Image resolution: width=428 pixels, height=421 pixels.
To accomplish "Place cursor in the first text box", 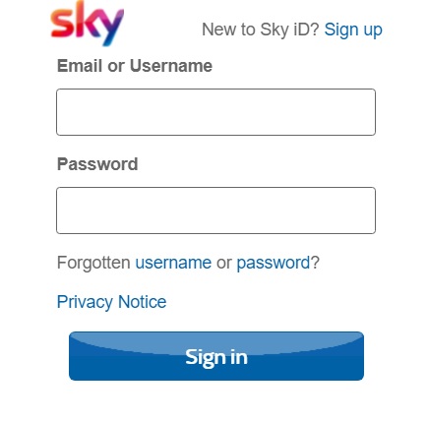I will pos(215,112).
